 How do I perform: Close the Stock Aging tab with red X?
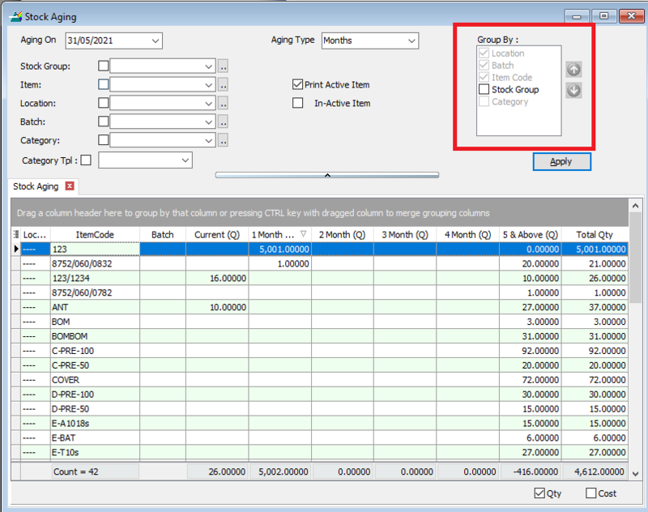70,186
